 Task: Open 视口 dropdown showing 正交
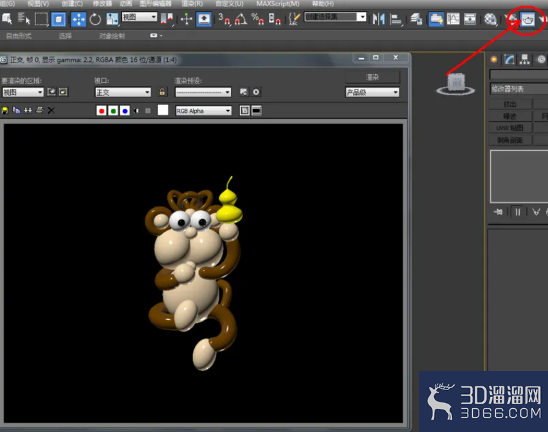pyautogui.click(x=123, y=92)
